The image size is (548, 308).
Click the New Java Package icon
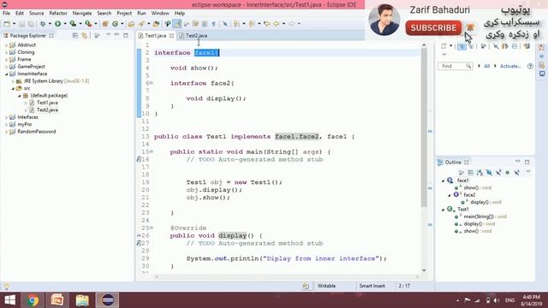pyautogui.click(x=105, y=24)
